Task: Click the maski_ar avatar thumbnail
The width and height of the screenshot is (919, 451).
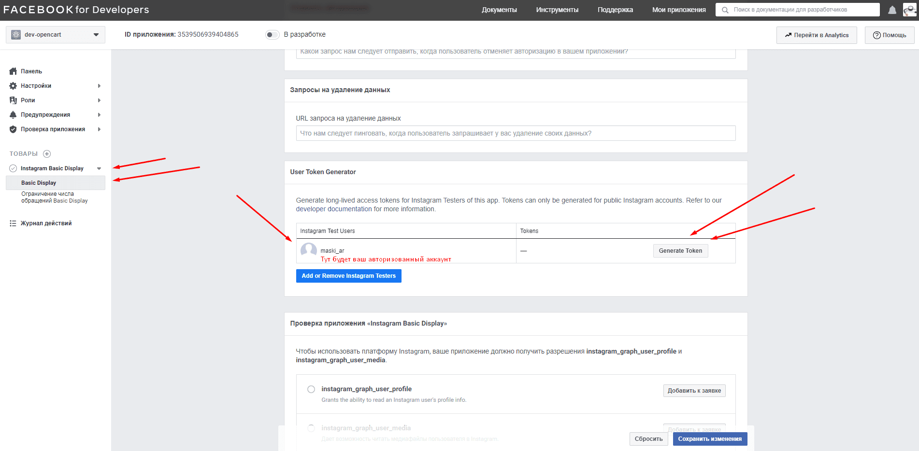Action: point(308,251)
